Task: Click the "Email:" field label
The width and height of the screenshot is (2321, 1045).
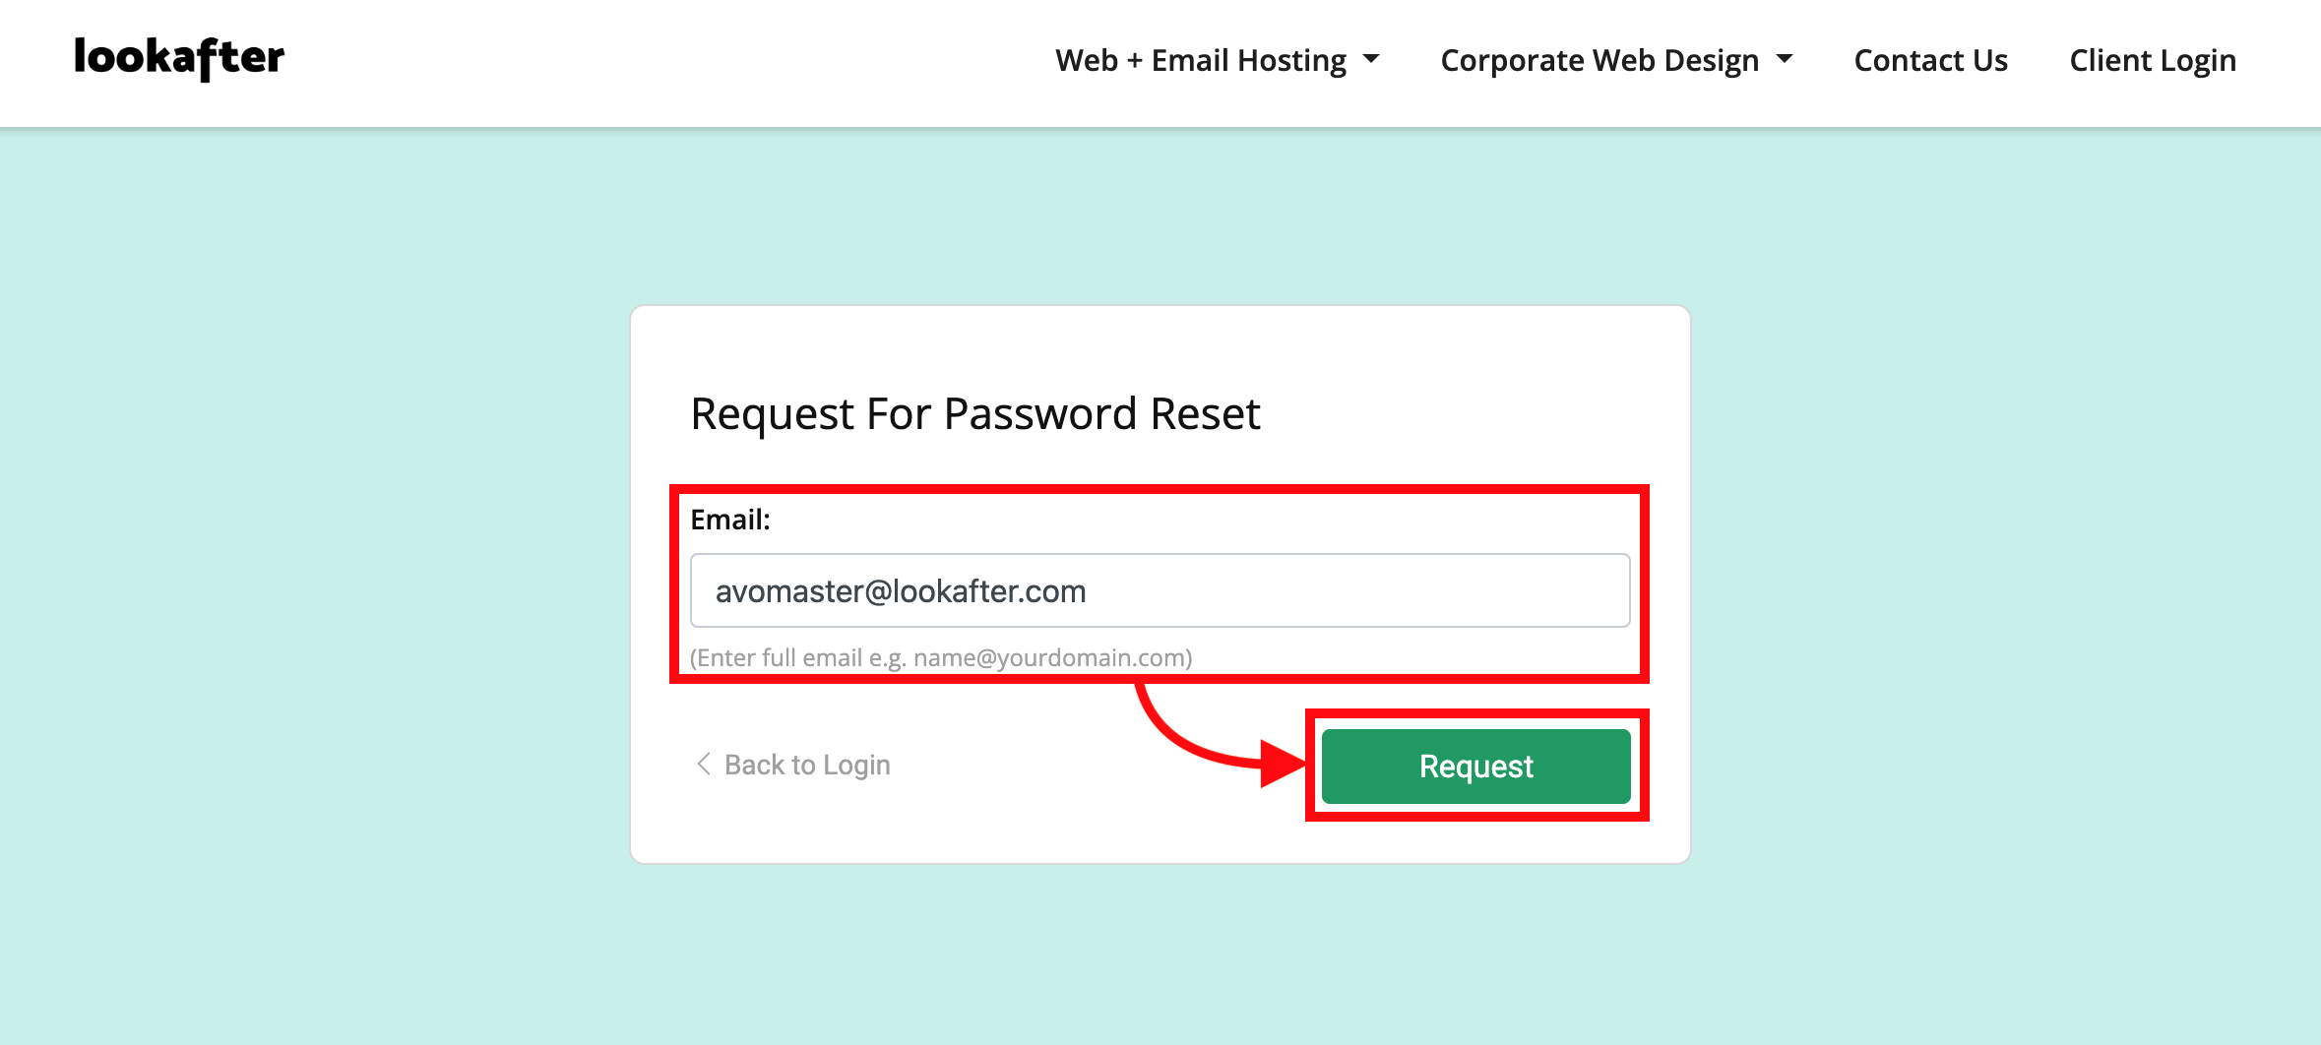Action: [x=730, y=520]
